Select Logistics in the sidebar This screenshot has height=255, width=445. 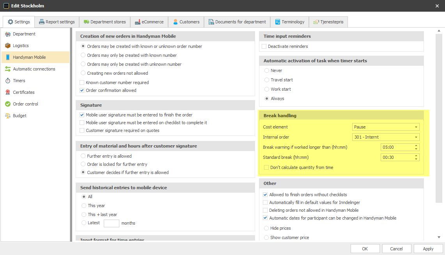tap(35, 46)
